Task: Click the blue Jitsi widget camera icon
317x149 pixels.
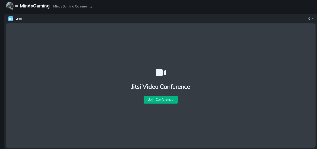Action: click(10, 19)
